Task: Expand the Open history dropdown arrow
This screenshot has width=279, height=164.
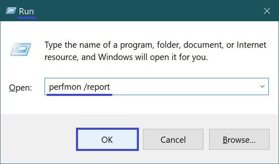Action: pos(262,86)
